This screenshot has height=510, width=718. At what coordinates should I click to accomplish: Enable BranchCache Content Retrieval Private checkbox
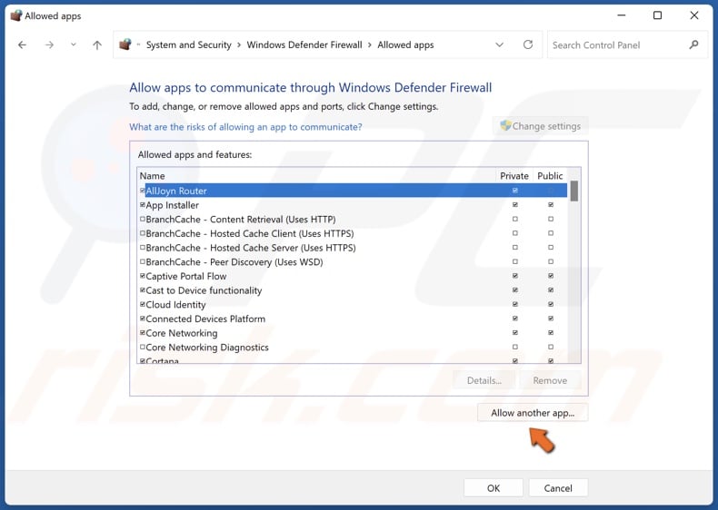pos(515,219)
